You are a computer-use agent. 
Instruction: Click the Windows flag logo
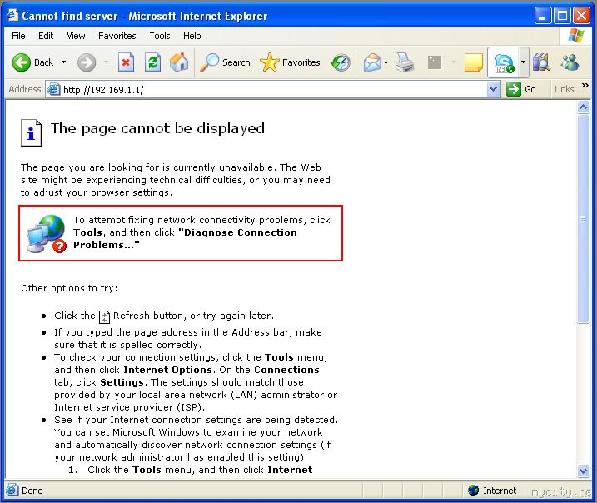tap(576, 36)
